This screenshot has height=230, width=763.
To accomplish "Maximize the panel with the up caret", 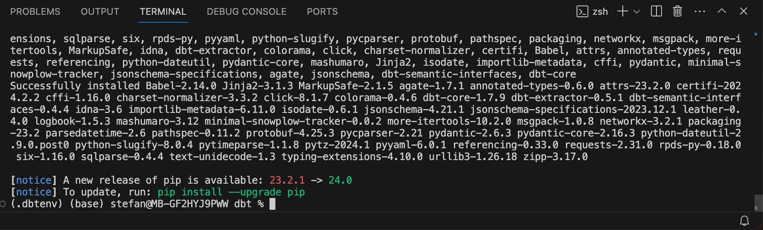I will 722,11.
